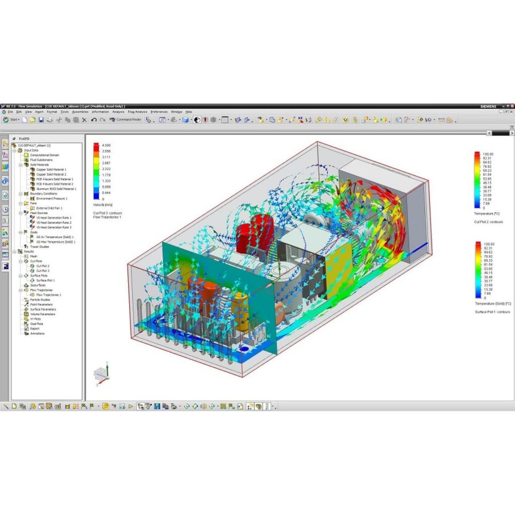Screen dimensions: 515x515
Task: Select Animations in results tree
Action: [x=37, y=334]
